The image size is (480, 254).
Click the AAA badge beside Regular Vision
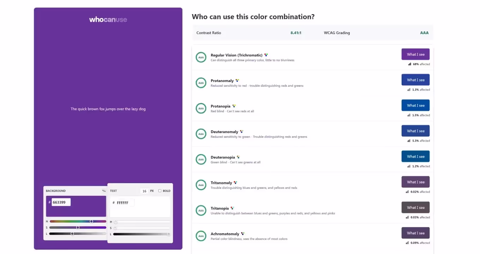tap(201, 57)
